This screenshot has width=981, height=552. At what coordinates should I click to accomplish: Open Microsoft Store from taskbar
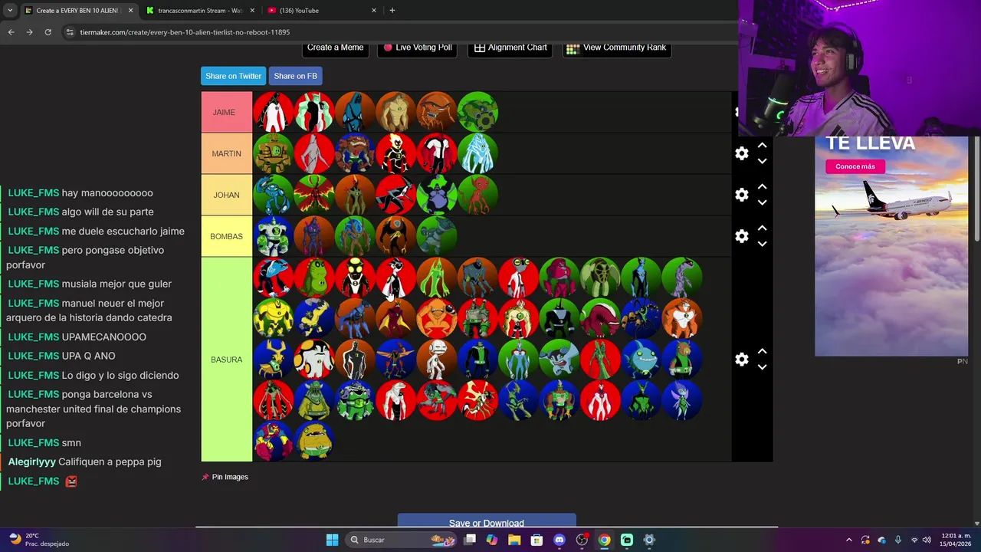point(536,540)
